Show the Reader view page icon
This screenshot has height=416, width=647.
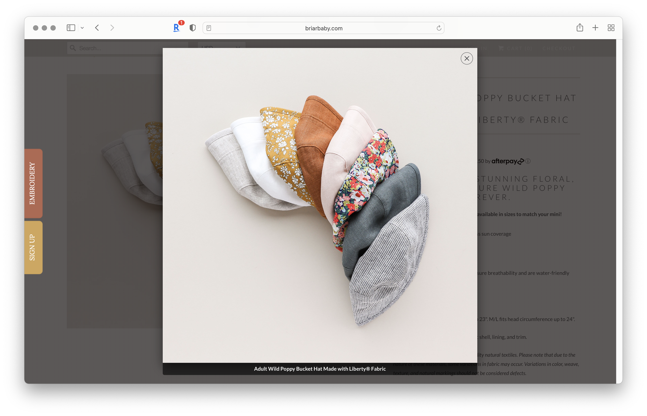click(x=209, y=28)
